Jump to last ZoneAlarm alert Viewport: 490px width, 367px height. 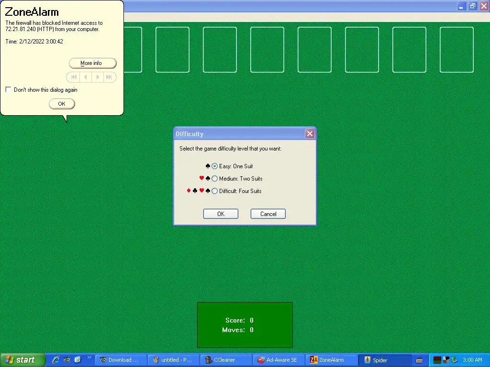(109, 77)
